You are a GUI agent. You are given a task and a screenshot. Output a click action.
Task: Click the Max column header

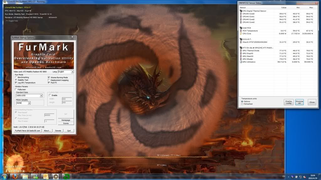[x=311, y=7]
